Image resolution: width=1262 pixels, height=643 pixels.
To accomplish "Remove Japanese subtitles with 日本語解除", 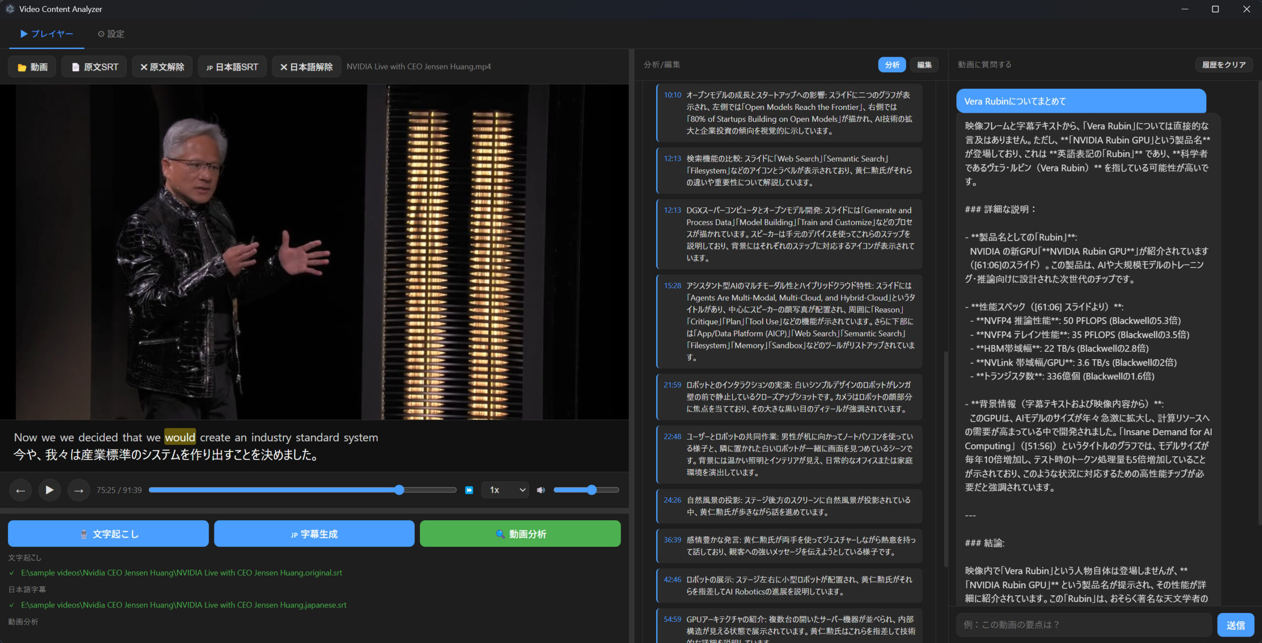I will point(307,67).
